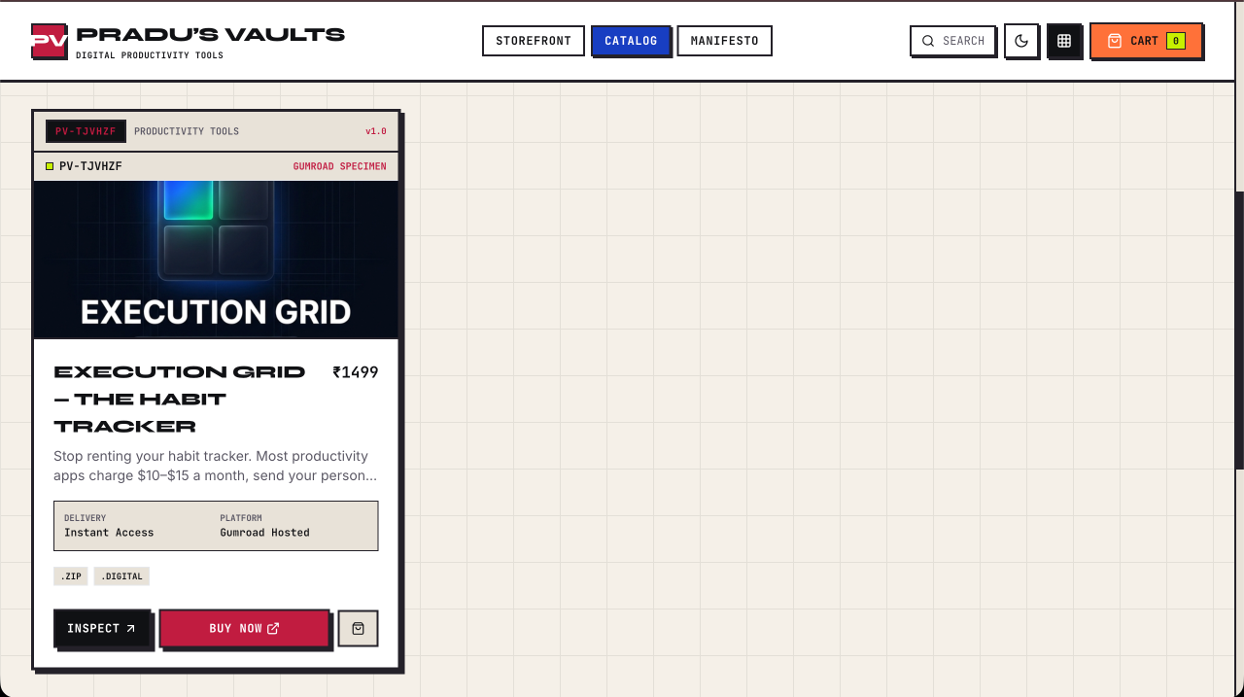This screenshot has height=697, width=1244.
Task: Click the PV logo icon
Action: [x=49, y=41]
